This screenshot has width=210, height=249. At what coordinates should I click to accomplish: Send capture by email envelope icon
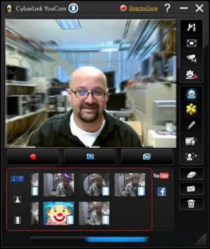191,188
